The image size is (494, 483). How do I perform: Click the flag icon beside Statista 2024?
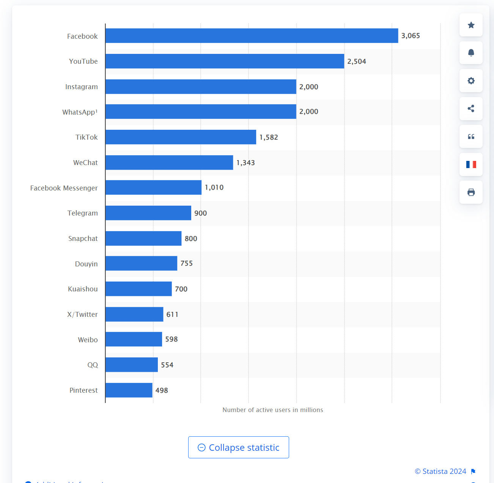tap(473, 472)
